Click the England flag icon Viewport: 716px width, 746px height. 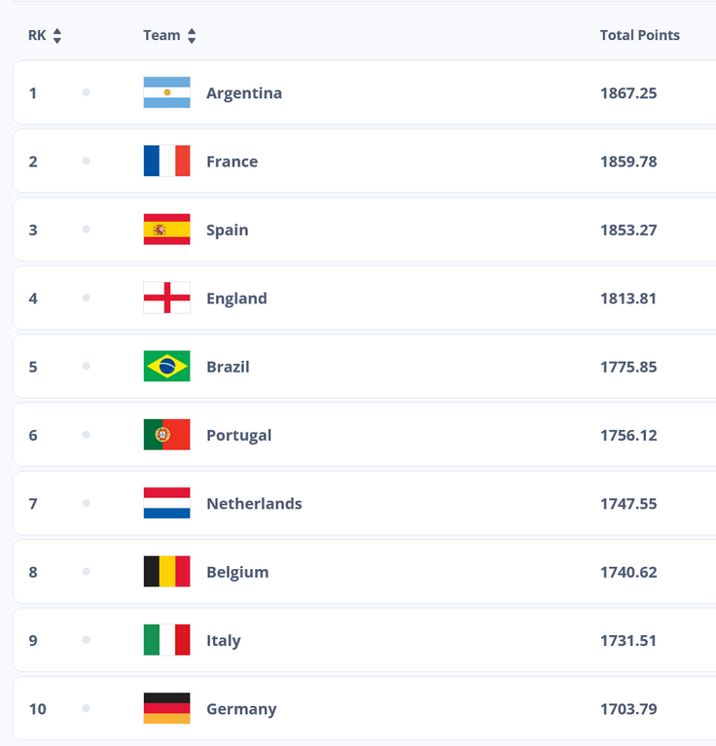(167, 298)
